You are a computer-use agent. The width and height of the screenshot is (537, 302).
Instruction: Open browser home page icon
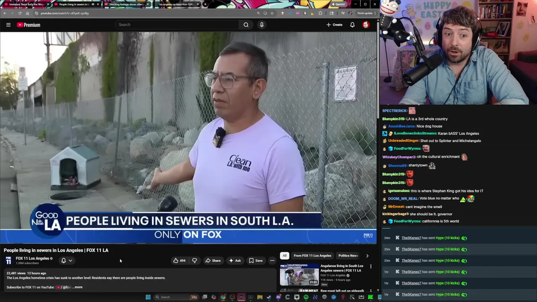pos(28,13)
